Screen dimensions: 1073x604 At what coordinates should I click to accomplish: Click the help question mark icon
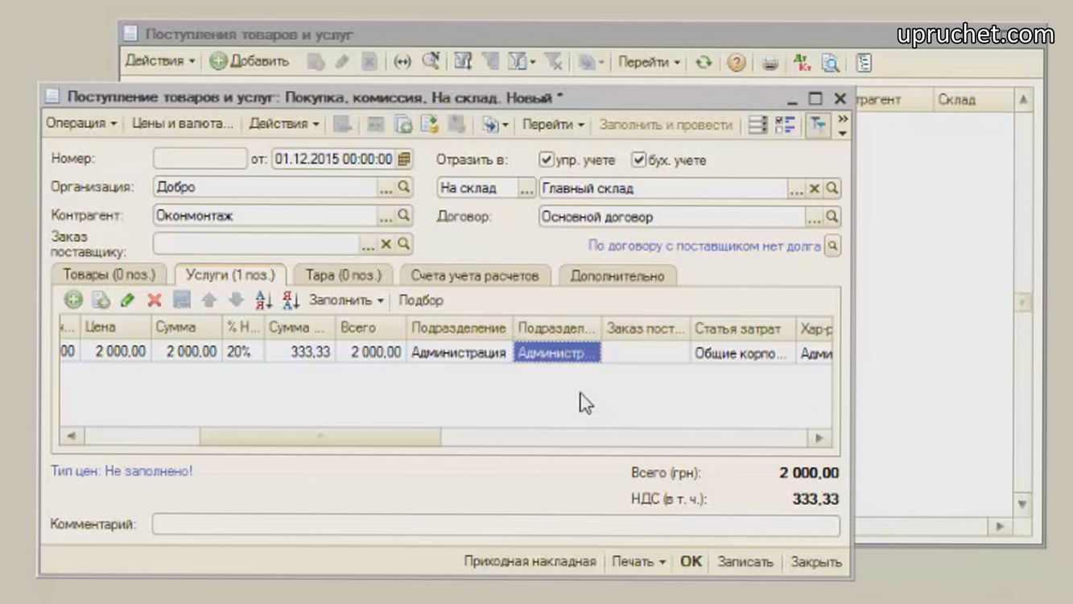(x=736, y=62)
